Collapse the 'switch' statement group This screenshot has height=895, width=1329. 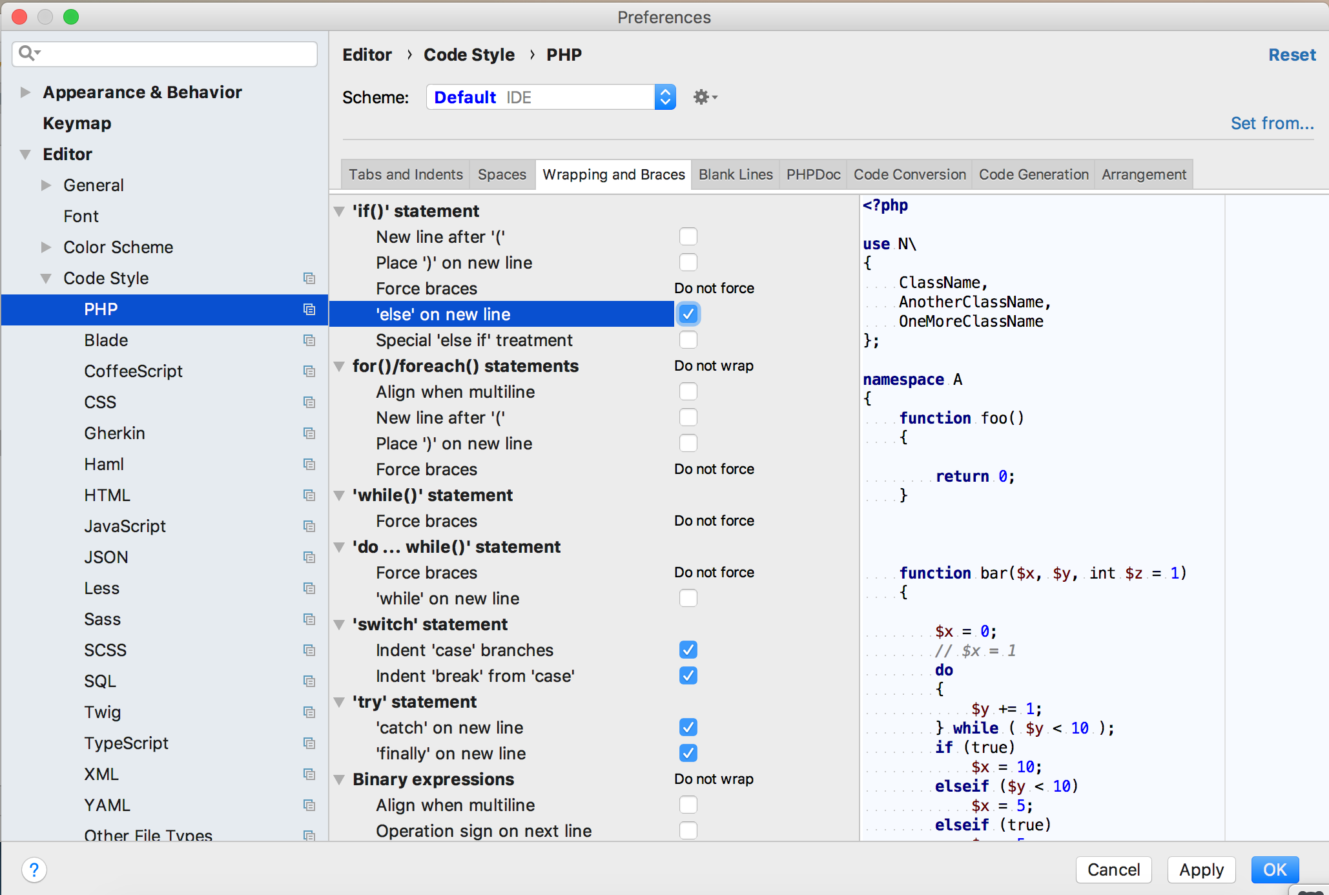coord(339,624)
